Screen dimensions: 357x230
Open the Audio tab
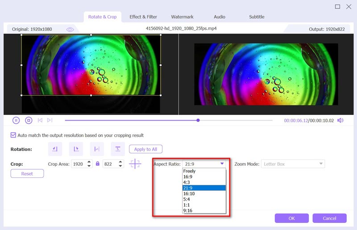point(220,17)
